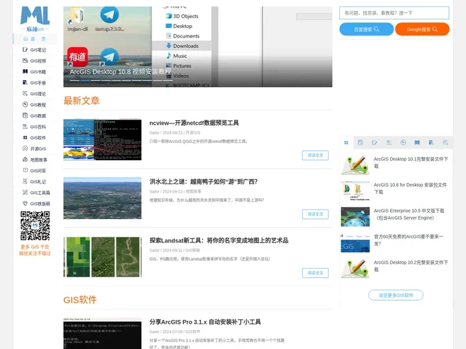The height and width of the screenshot is (349, 466).
Task: Go to GIS问答 in the sidebar
Action: [35, 171]
